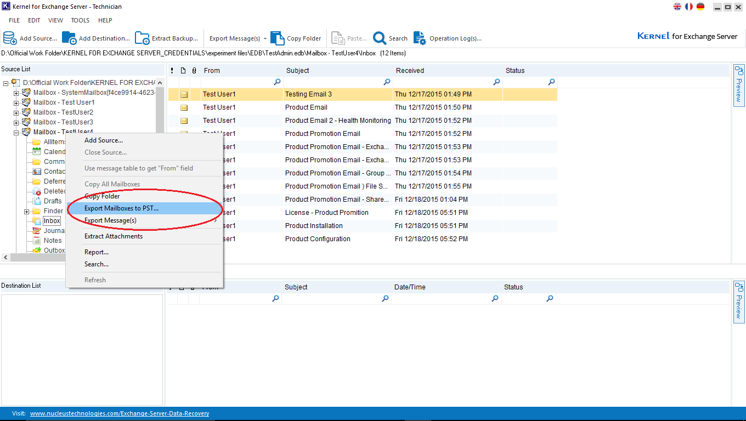Click the Source List From filter search icon

tap(277, 82)
